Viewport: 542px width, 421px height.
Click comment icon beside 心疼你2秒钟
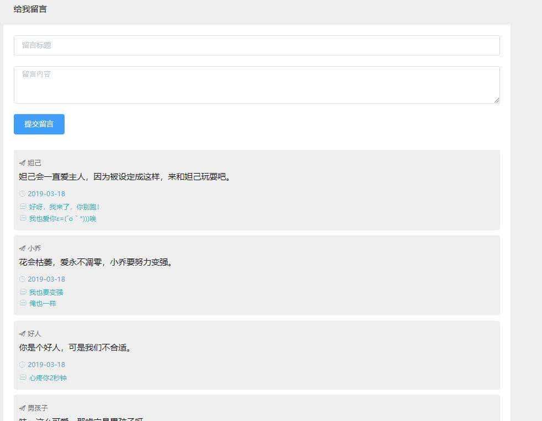pos(23,378)
